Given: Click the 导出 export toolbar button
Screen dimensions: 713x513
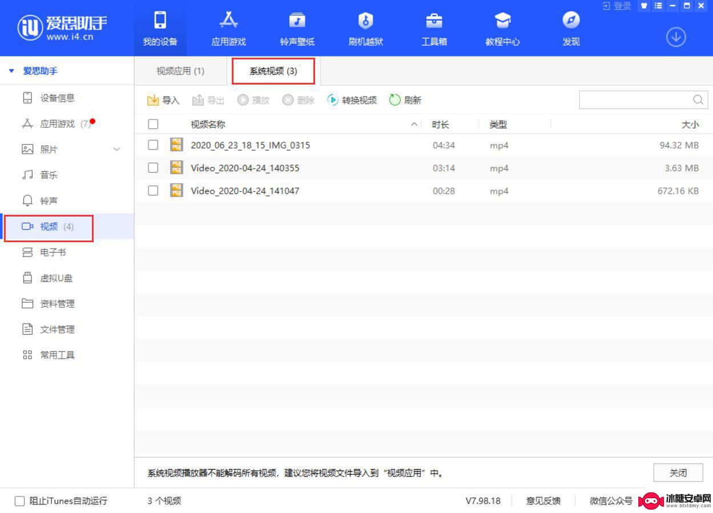Looking at the screenshot, I should click(208, 100).
